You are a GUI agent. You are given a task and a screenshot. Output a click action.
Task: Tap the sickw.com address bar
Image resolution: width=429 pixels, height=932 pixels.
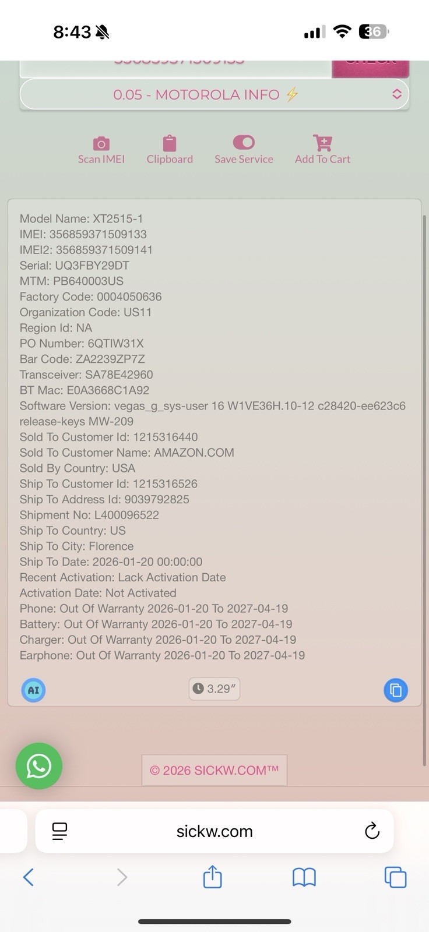pyautogui.click(x=214, y=831)
